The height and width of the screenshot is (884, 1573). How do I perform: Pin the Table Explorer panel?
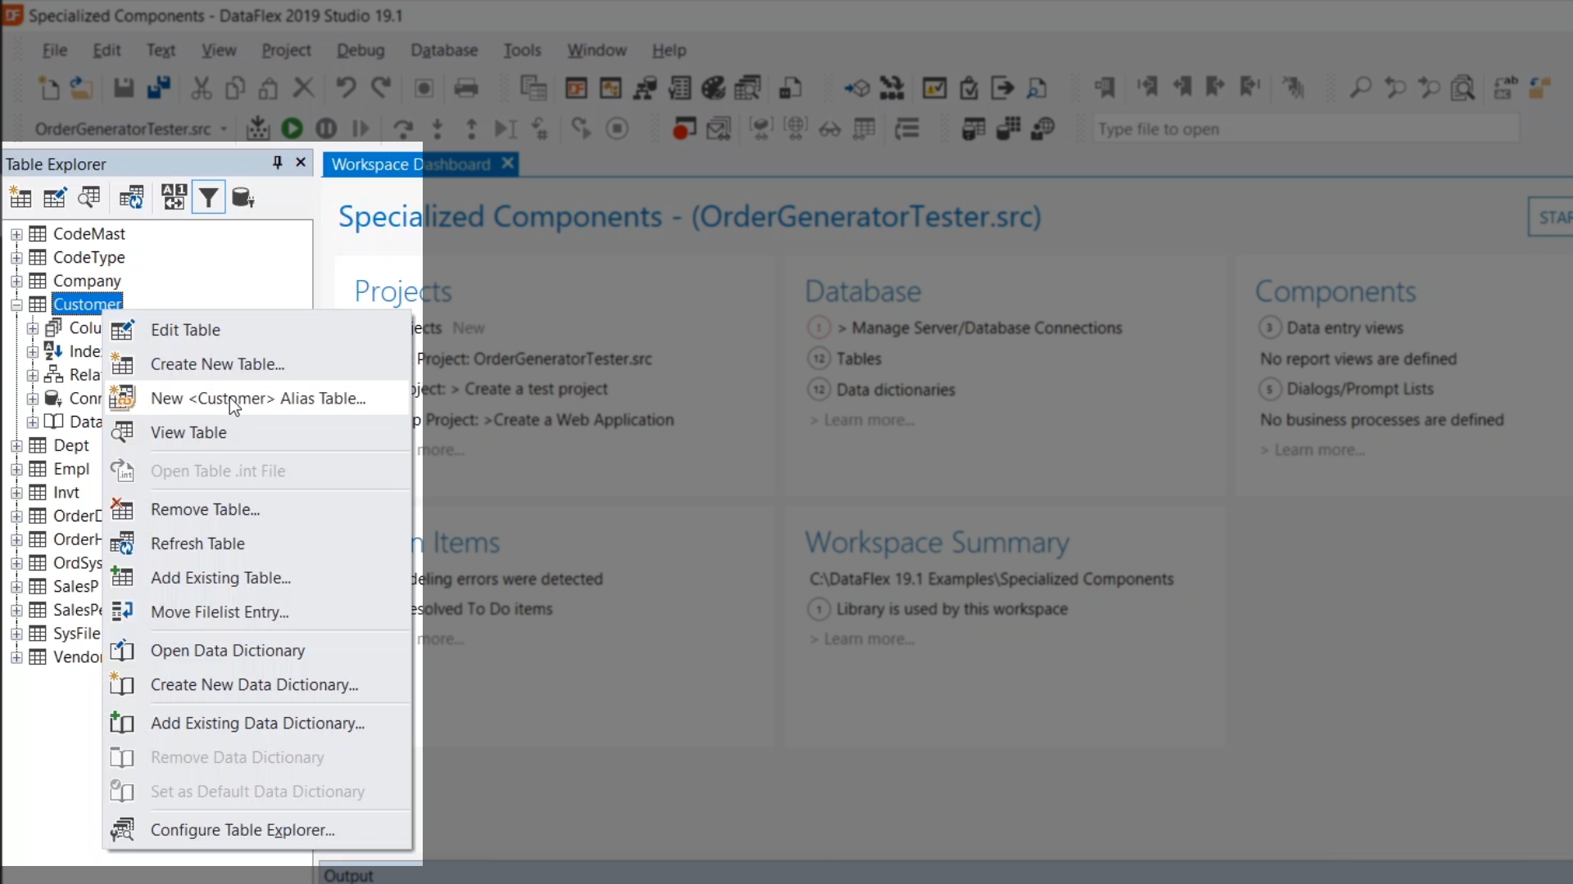[278, 163]
